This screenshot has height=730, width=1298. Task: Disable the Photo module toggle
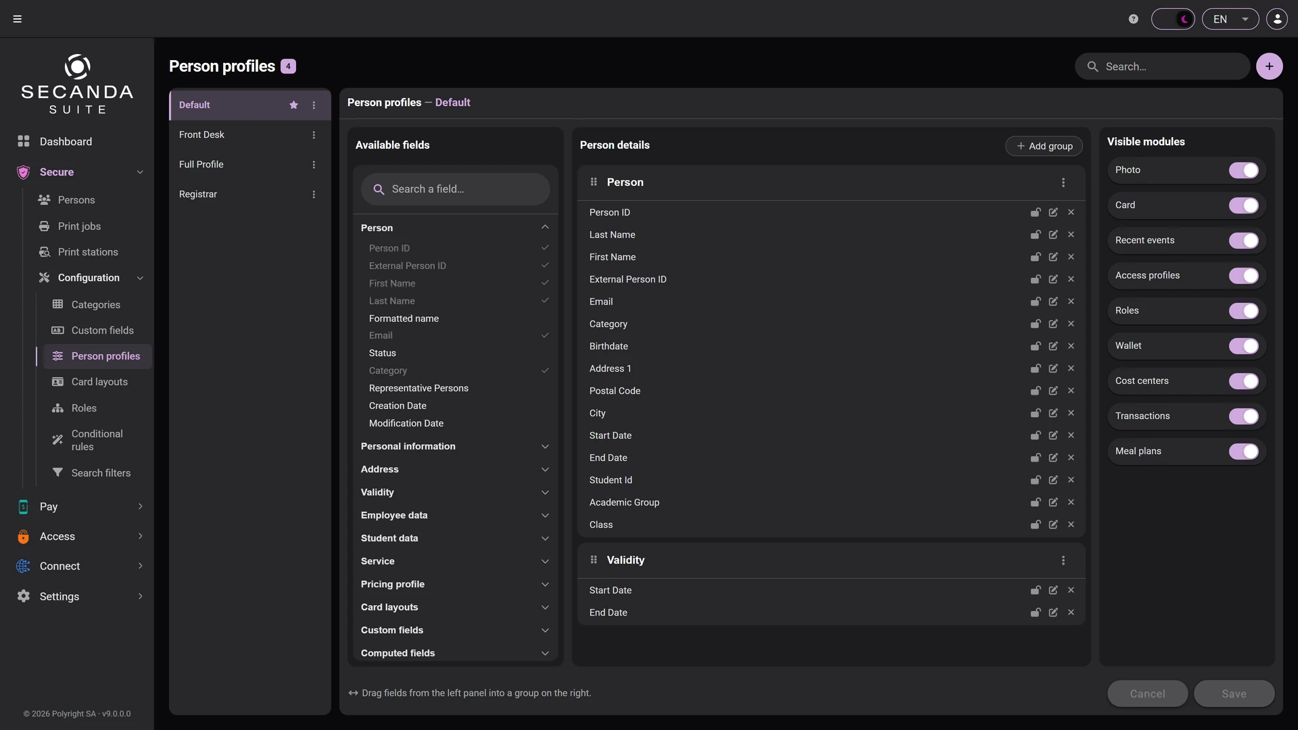(1243, 170)
